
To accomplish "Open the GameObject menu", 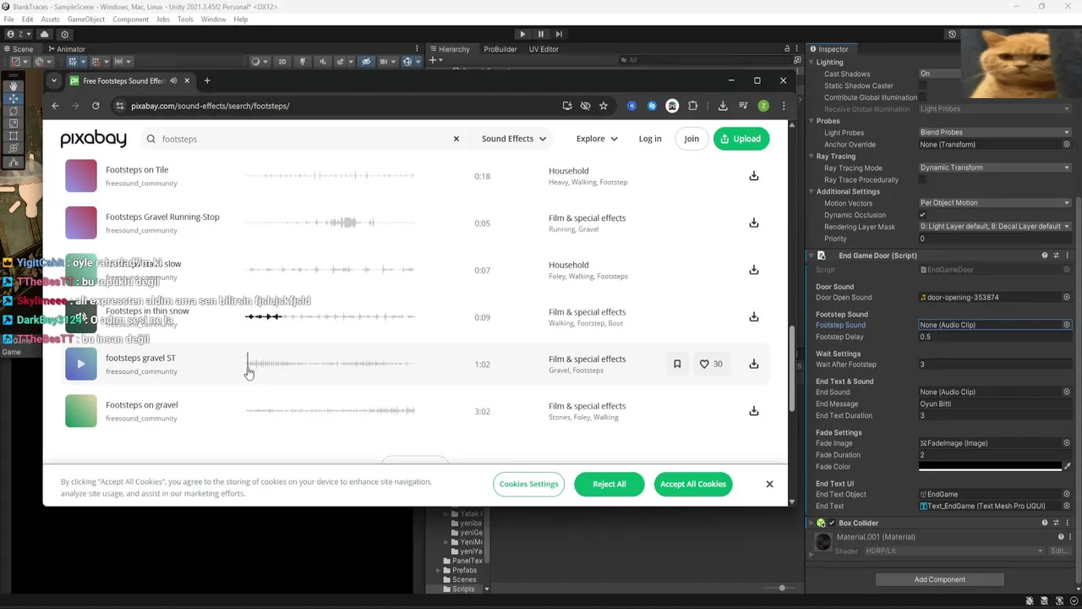I will [85, 19].
